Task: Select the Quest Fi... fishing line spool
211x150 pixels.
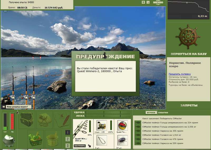Action: pos(122,125)
